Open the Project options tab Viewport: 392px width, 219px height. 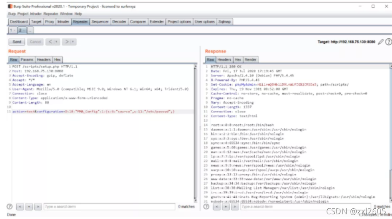179,22
